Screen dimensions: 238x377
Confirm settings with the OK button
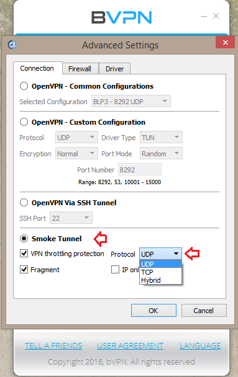coord(153,311)
